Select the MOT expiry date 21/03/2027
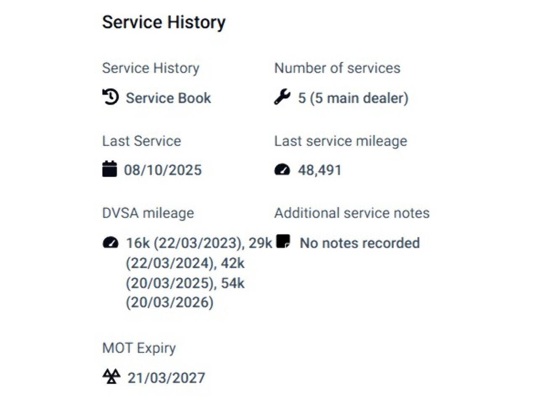This screenshot has width=538, height=403. [x=166, y=378]
